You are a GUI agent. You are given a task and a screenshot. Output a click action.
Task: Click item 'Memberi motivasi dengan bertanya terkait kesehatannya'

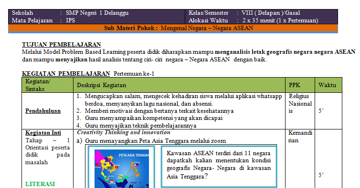pos(159,111)
